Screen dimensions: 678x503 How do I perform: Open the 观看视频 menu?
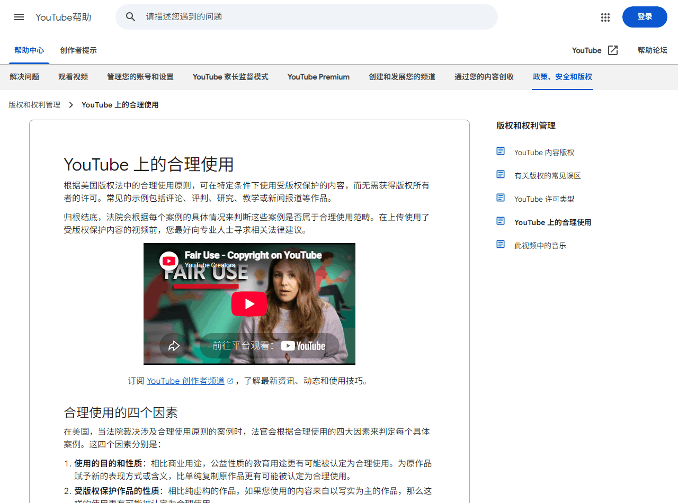[73, 77]
